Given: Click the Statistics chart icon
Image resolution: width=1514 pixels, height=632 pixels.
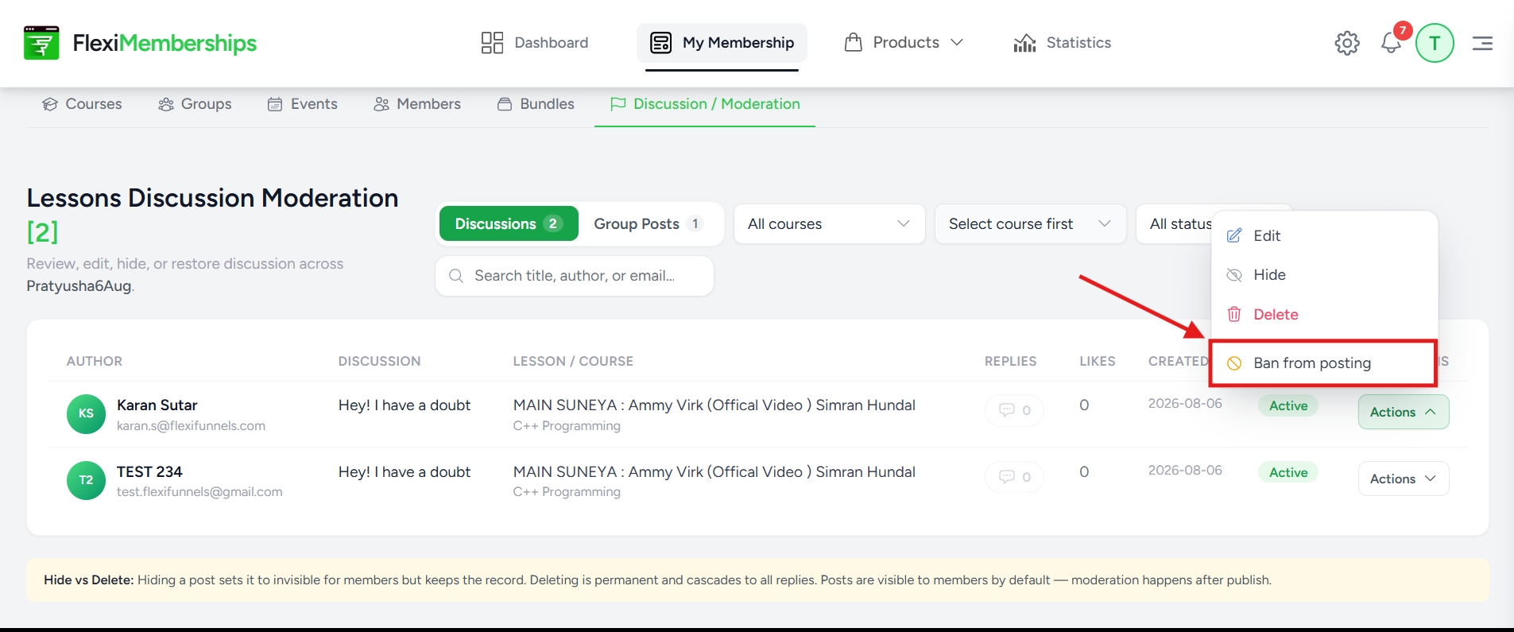Looking at the screenshot, I should [1024, 43].
